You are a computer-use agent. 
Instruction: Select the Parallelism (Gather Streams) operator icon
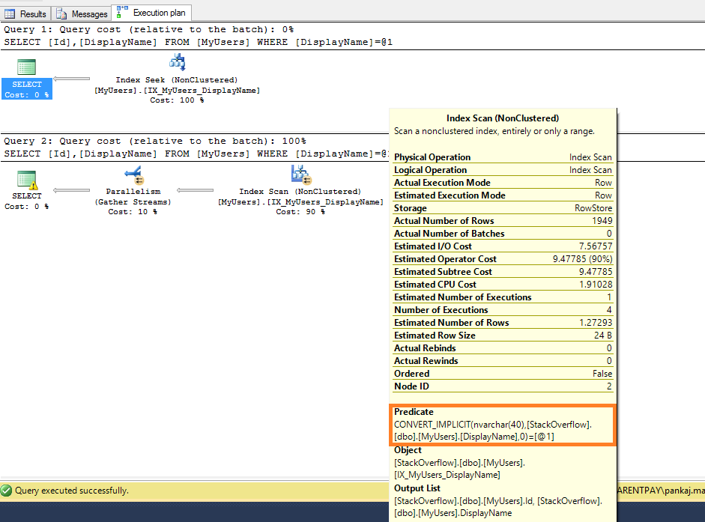pos(133,175)
